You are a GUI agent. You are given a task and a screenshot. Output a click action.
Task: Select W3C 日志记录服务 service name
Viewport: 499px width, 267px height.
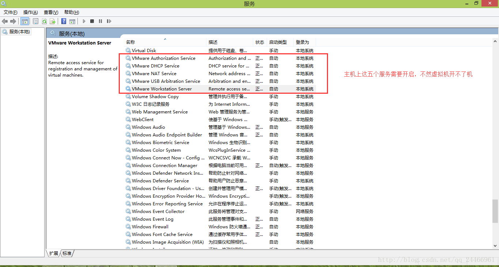point(151,104)
